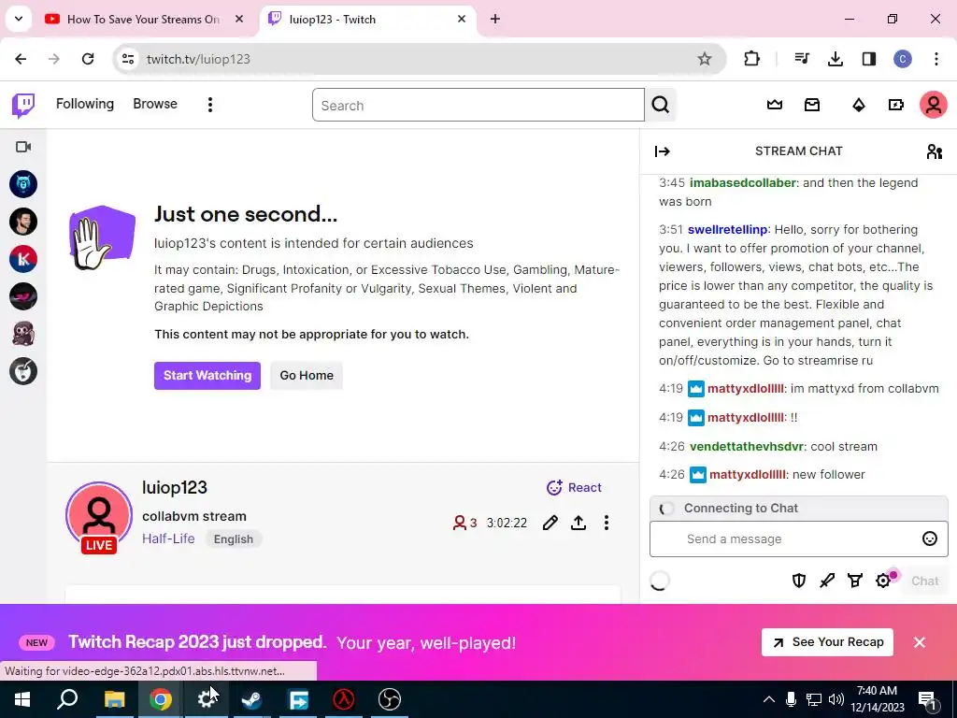The height and width of the screenshot is (718, 957).
Task: Open the volume control in system tray
Action: coord(836,699)
